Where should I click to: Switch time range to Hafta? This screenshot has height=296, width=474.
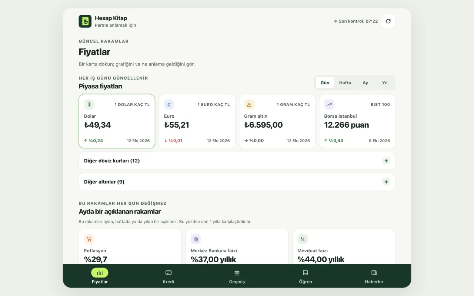(345, 83)
